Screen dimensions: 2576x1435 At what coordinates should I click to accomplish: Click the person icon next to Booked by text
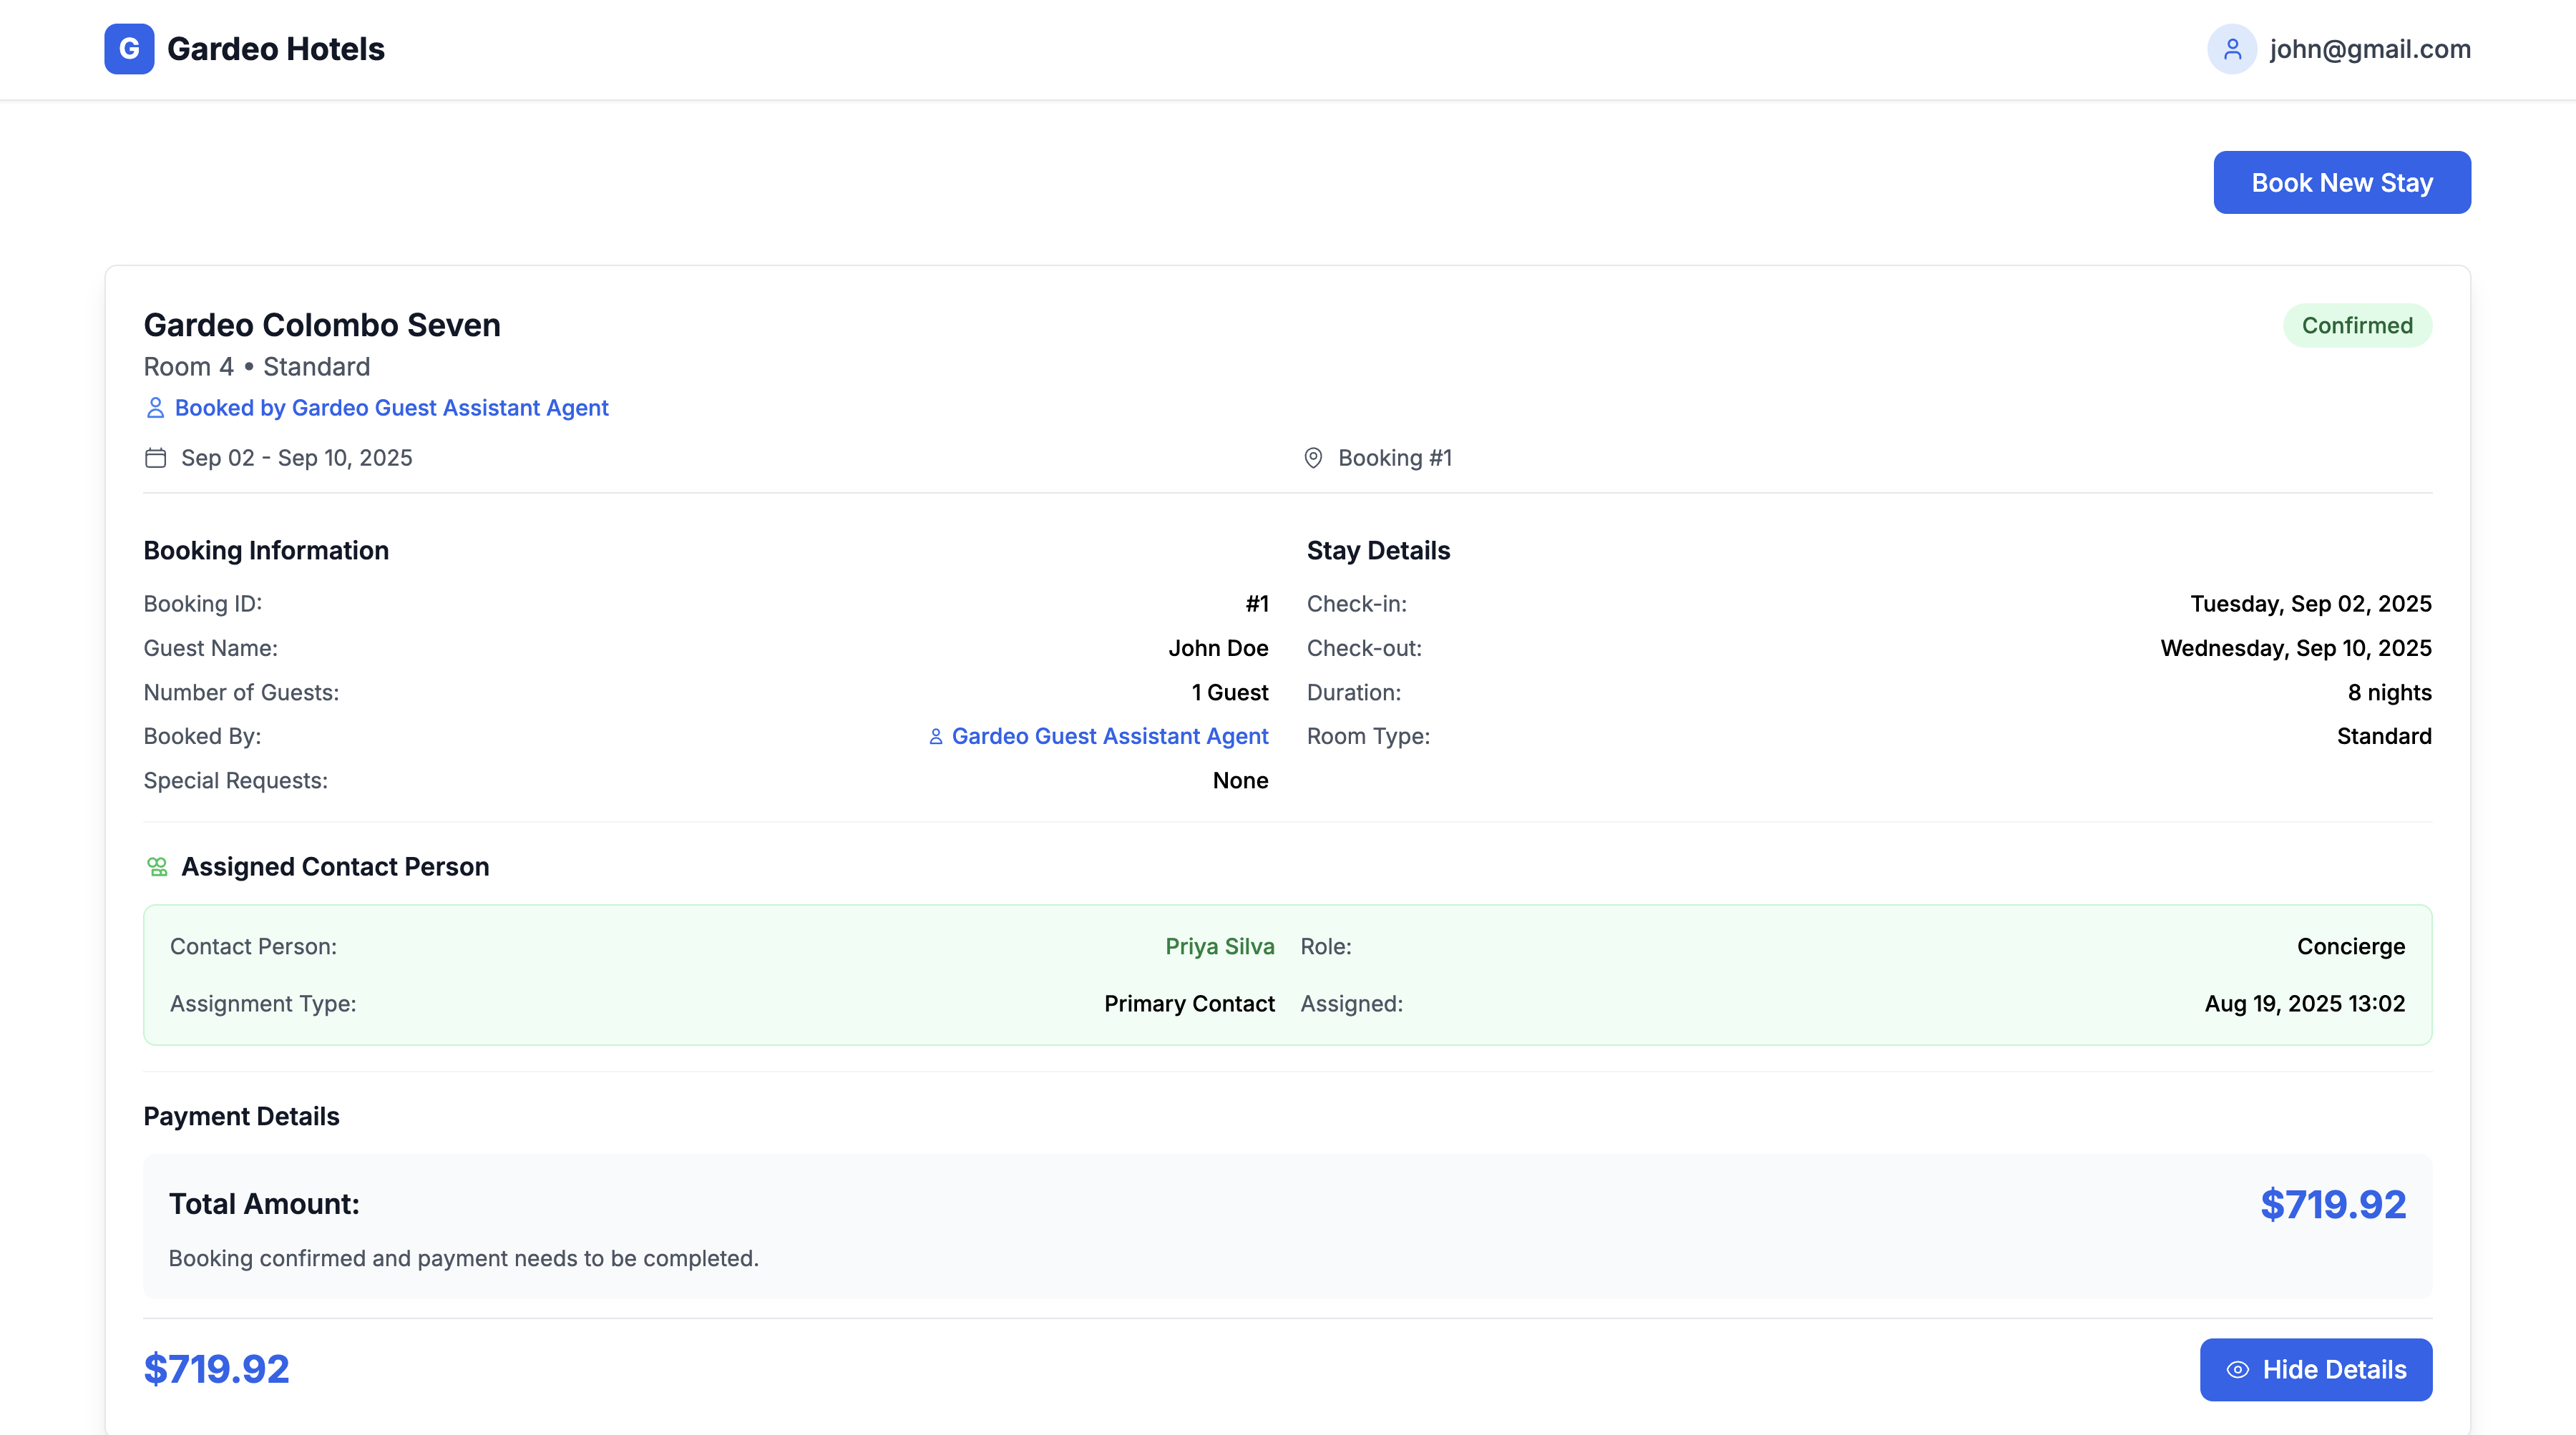[155, 407]
